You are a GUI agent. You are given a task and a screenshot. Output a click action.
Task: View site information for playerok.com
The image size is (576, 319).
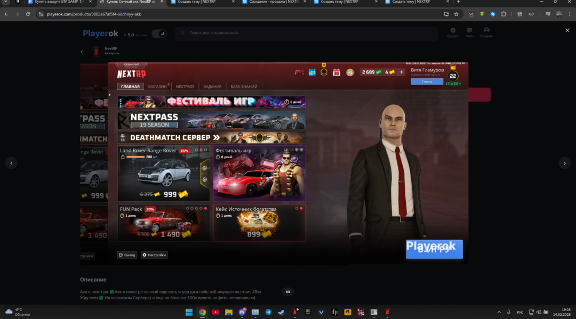tap(41, 14)
